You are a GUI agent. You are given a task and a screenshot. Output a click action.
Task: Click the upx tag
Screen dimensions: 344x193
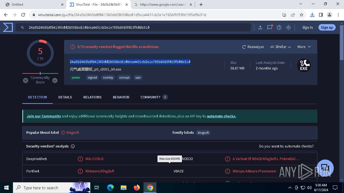[138, 77]
